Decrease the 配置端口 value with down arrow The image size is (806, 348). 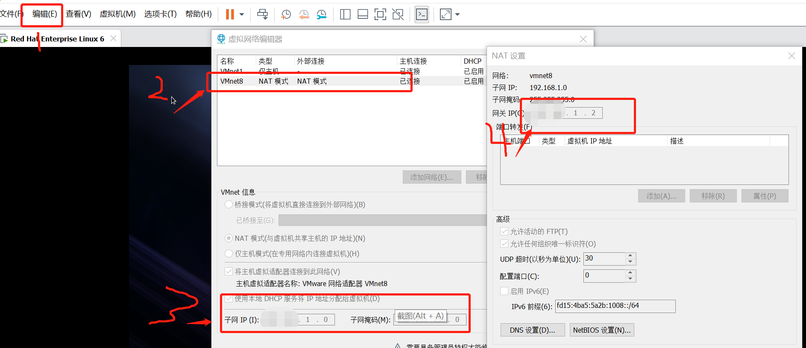[x=630, y=279]
